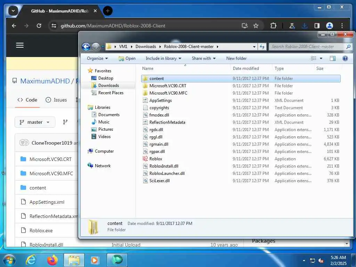Open new Chrome tab plus button
The width and height of the screenshot is (356, 267).
pos(108,11)
